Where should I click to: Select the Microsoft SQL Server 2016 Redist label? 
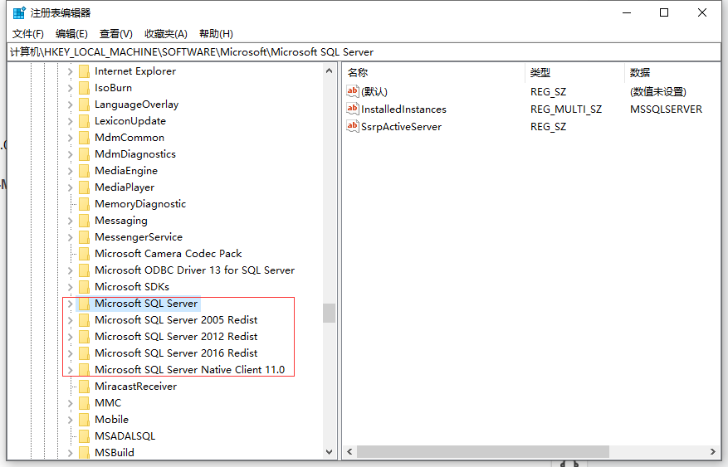pyautogui.click(x=176, y=353)
